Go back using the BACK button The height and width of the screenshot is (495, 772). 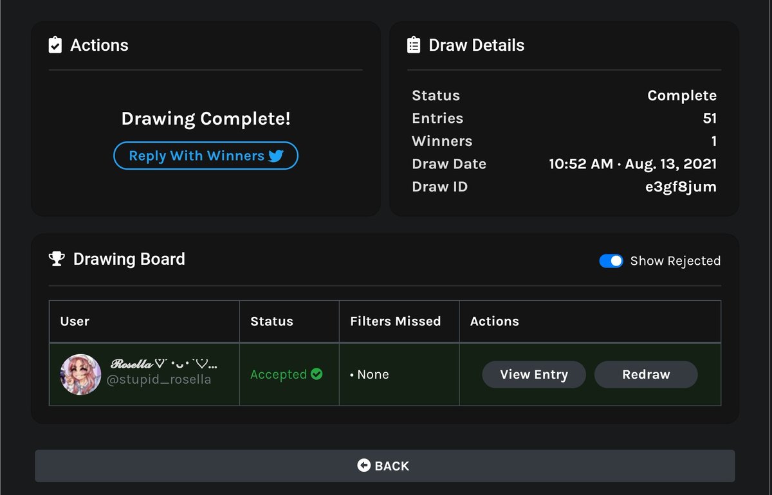pos(385,465)
